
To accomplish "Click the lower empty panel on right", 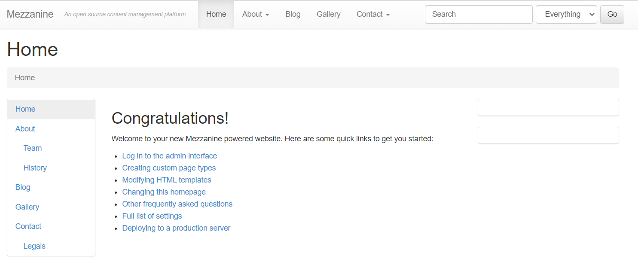I will 548,135.
